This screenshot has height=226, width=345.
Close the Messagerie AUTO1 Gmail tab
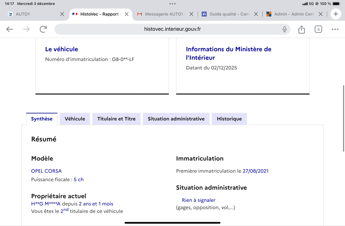(x=191, y=14)
